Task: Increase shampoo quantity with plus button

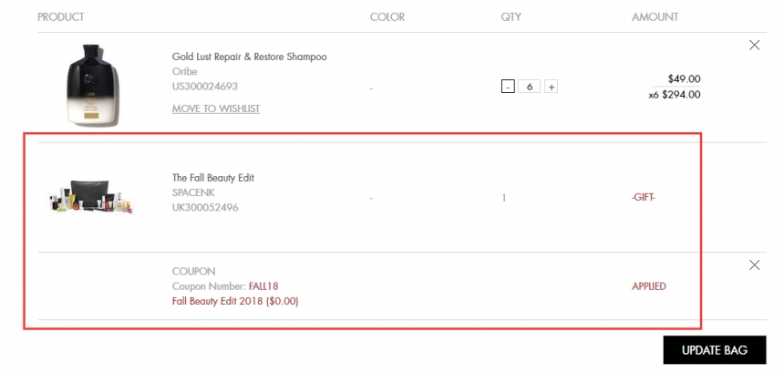Action: [x=552, y=87]
